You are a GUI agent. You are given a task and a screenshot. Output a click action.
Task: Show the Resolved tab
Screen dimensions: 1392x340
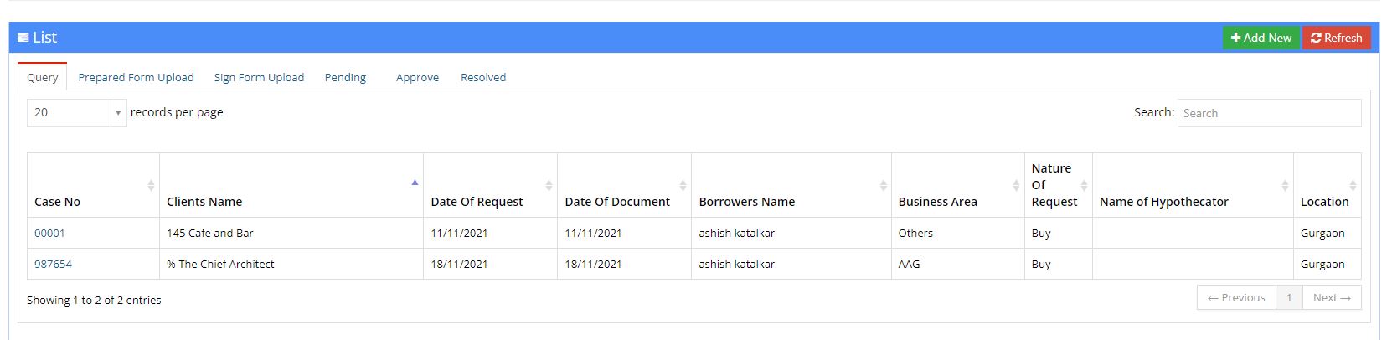483,77
